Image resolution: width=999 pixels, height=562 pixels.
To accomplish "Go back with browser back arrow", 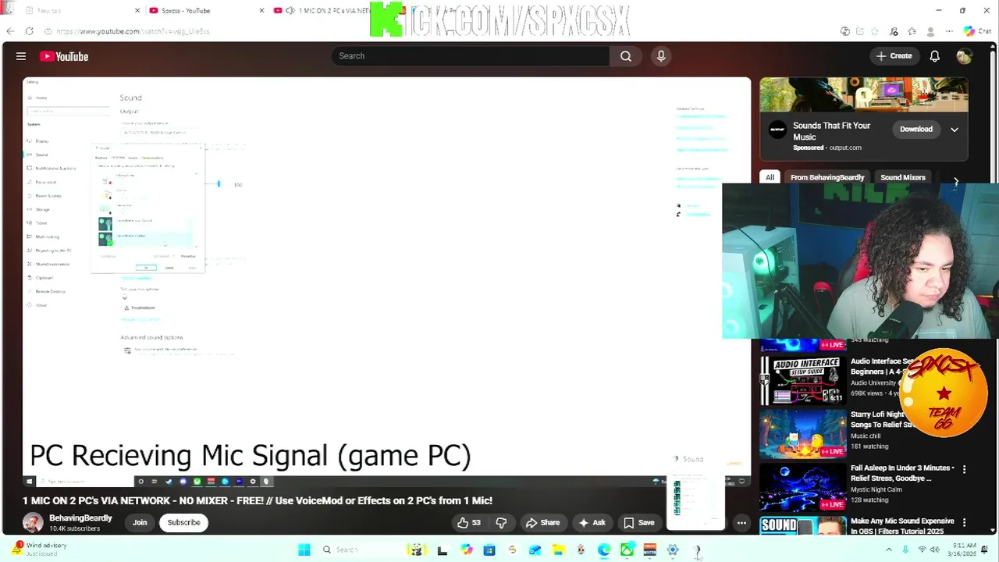I will pos(10,31).
